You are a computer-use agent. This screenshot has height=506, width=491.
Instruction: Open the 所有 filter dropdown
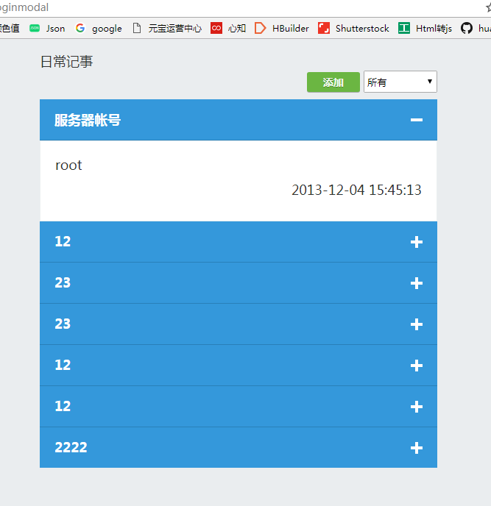coord(400,82)
